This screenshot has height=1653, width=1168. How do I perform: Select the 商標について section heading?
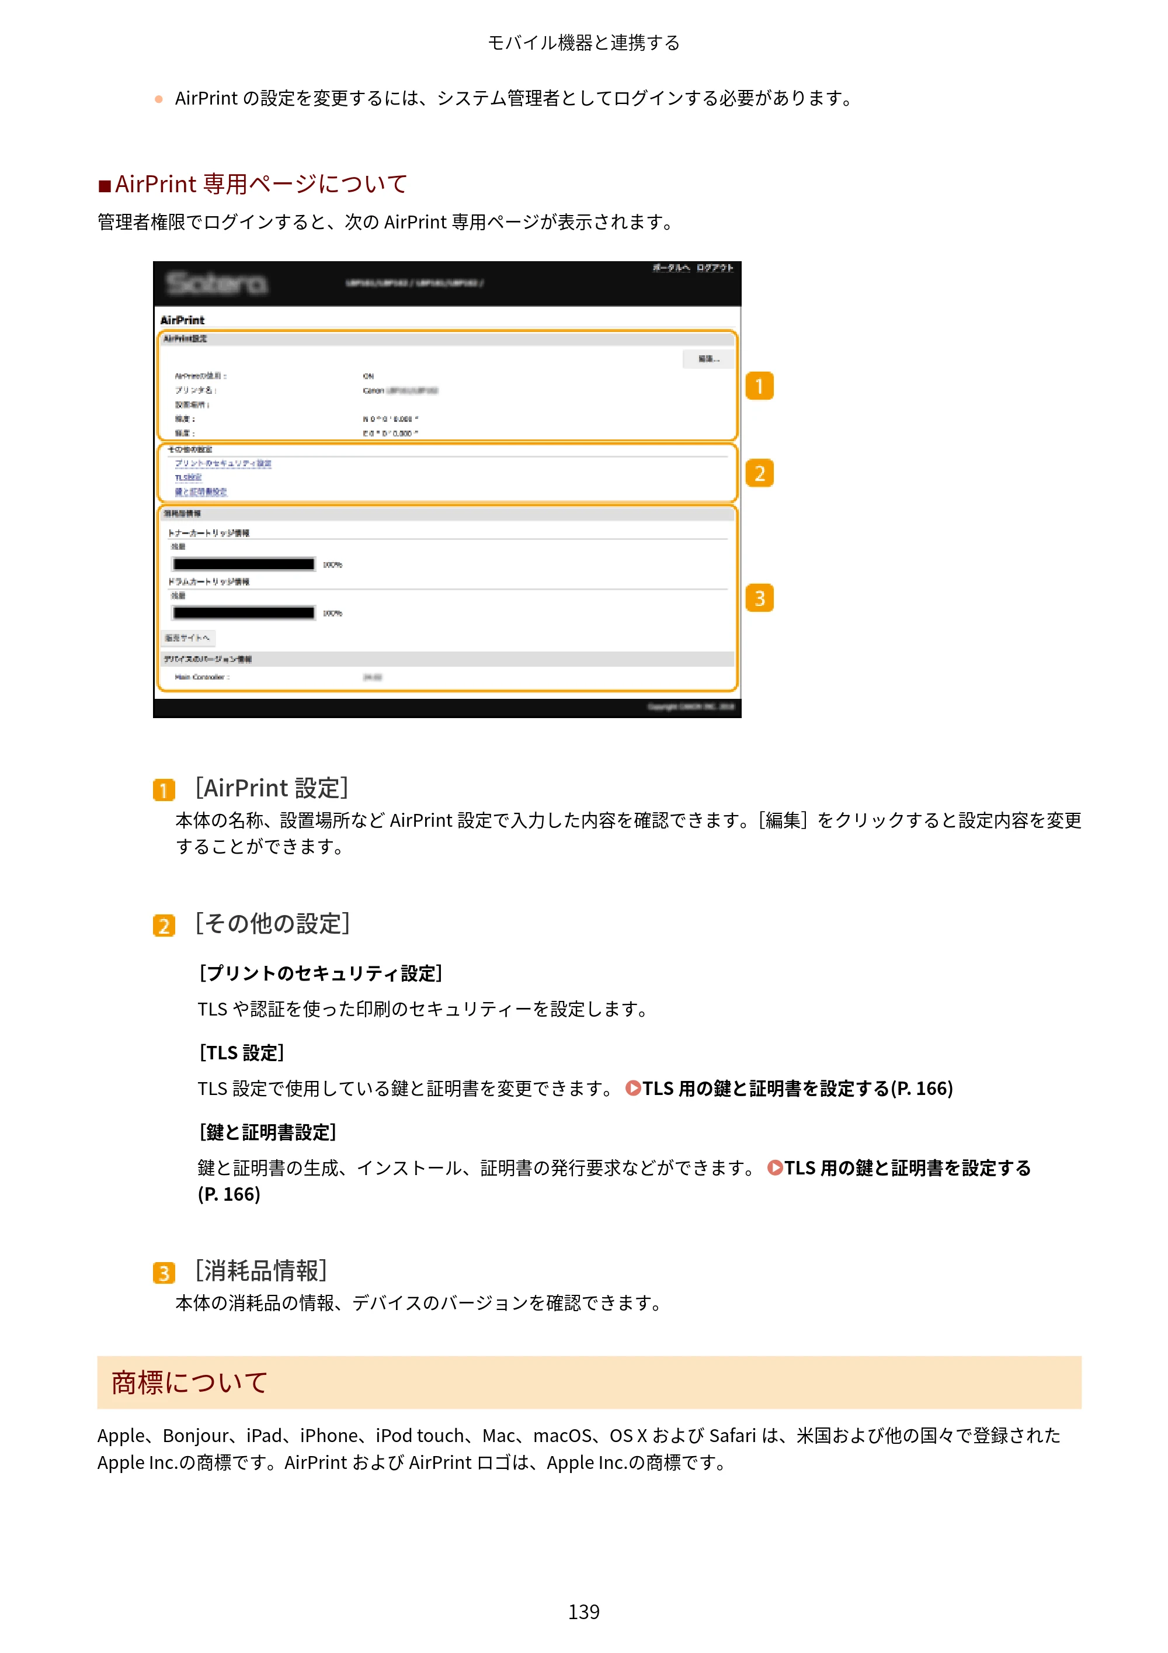pos(189,1382)
